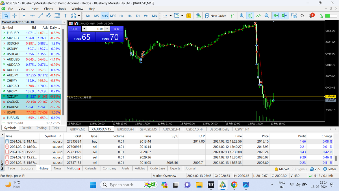Viewport: 339px width, 191px height.
Task: Increase volume with the up stepper arrow
Action: pyautogui.click(x=107, y=29)
